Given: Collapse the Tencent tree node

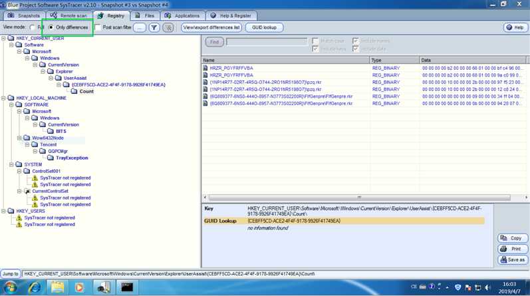Looking at the screenshot, I should coord(27,144).
